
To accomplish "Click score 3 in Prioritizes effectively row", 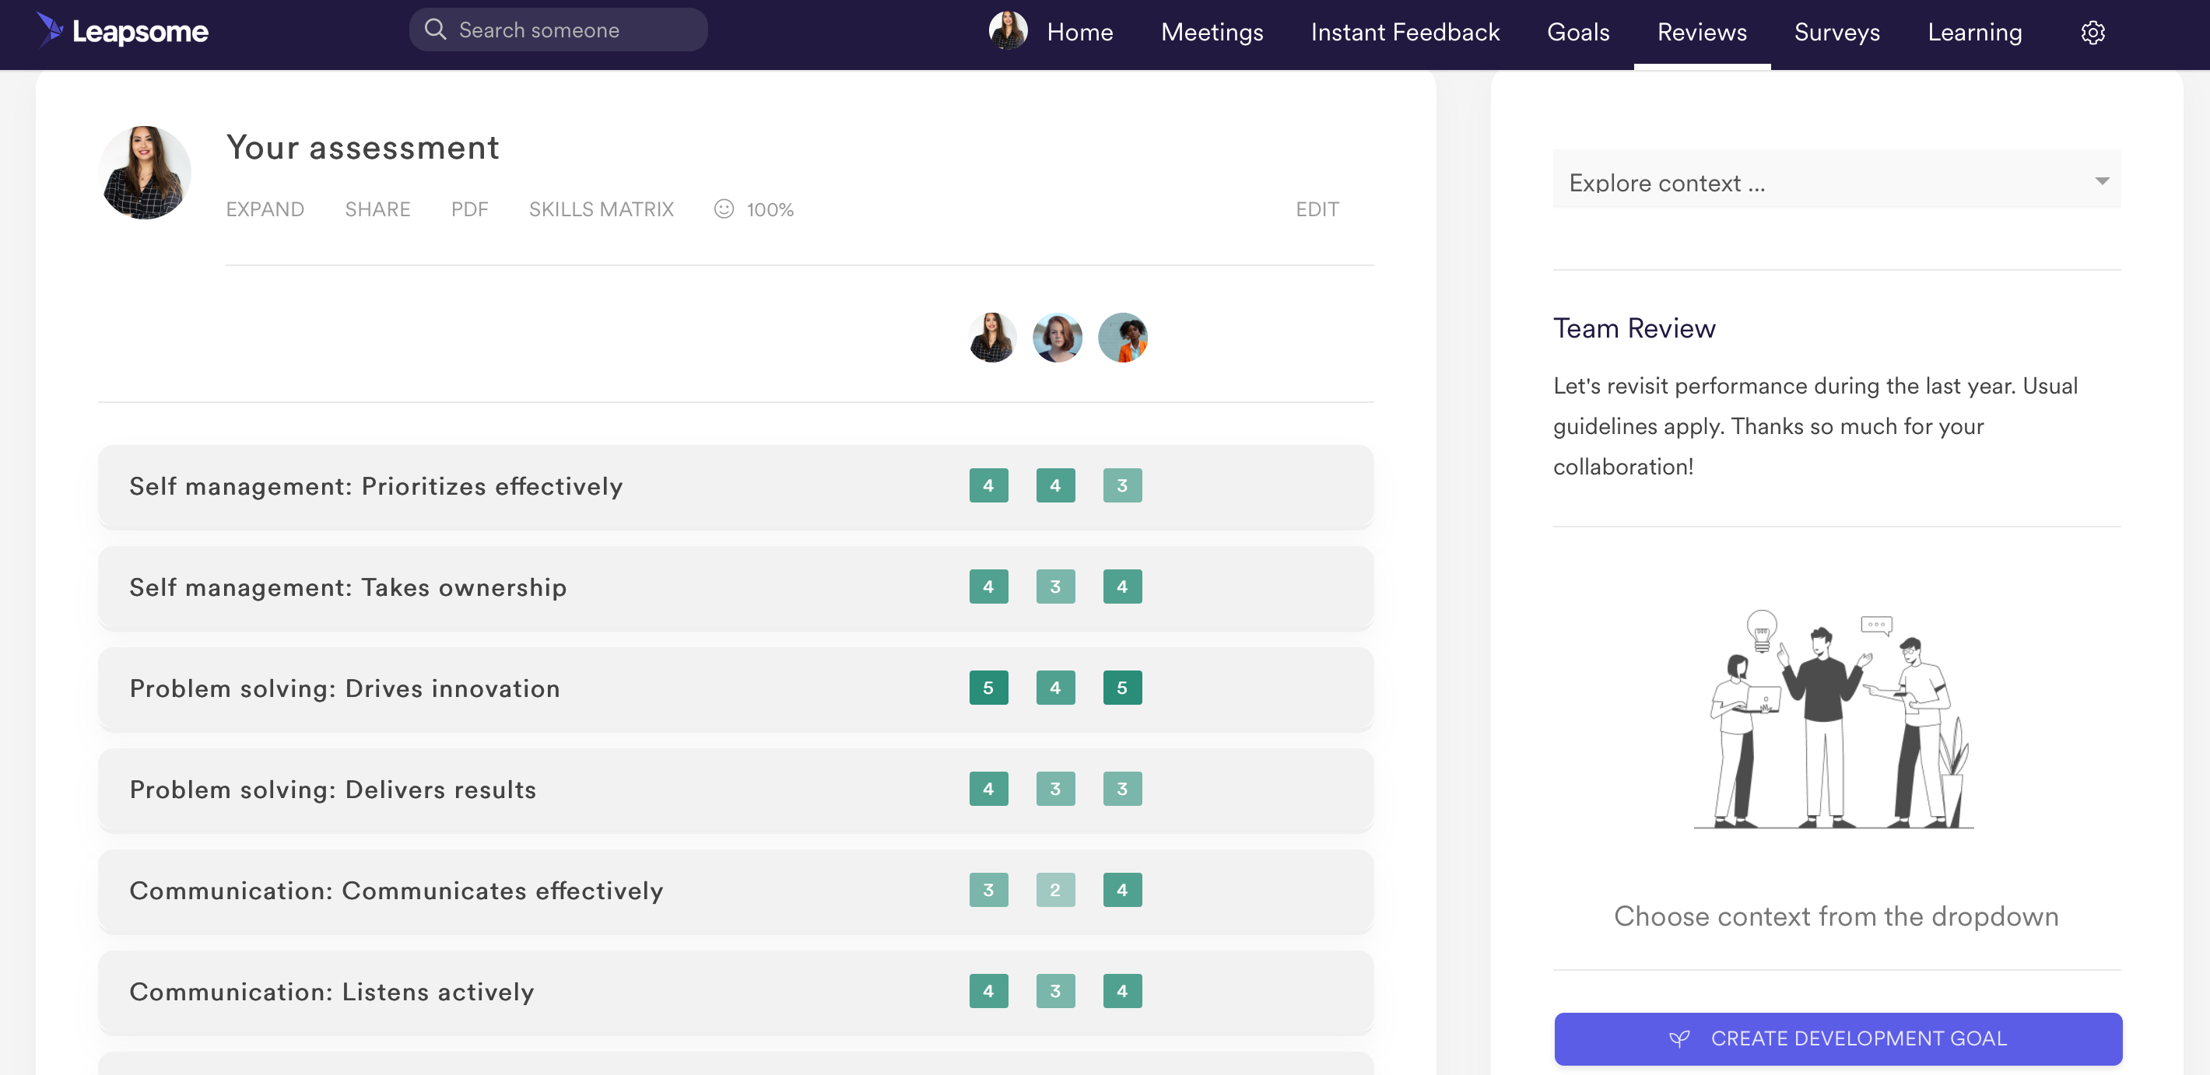I will coord(1122,485).
